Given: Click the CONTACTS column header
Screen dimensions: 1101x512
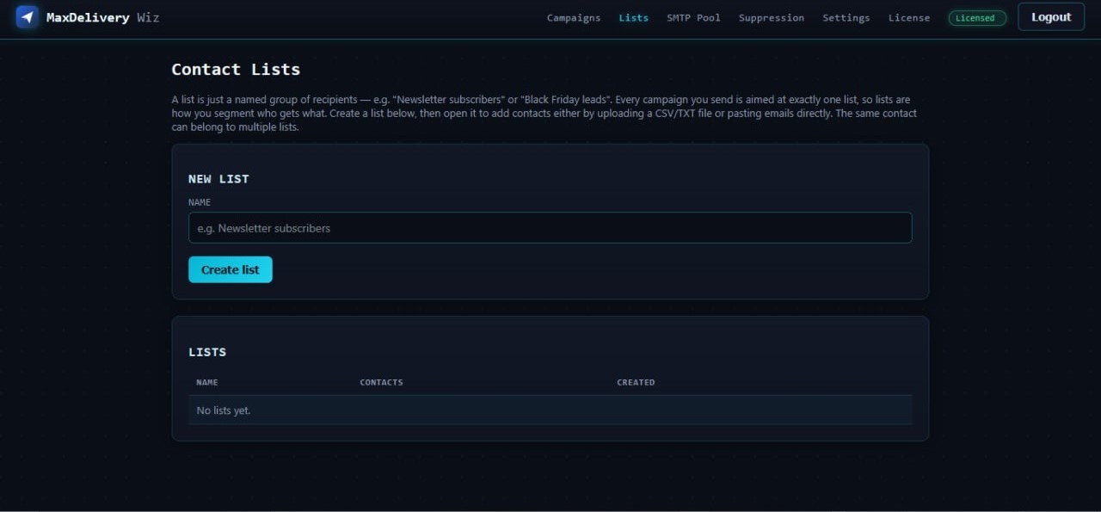Looking at the screenshot, I should pos(381,382).
